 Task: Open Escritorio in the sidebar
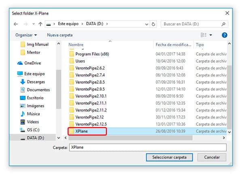(x=32, y=98)
